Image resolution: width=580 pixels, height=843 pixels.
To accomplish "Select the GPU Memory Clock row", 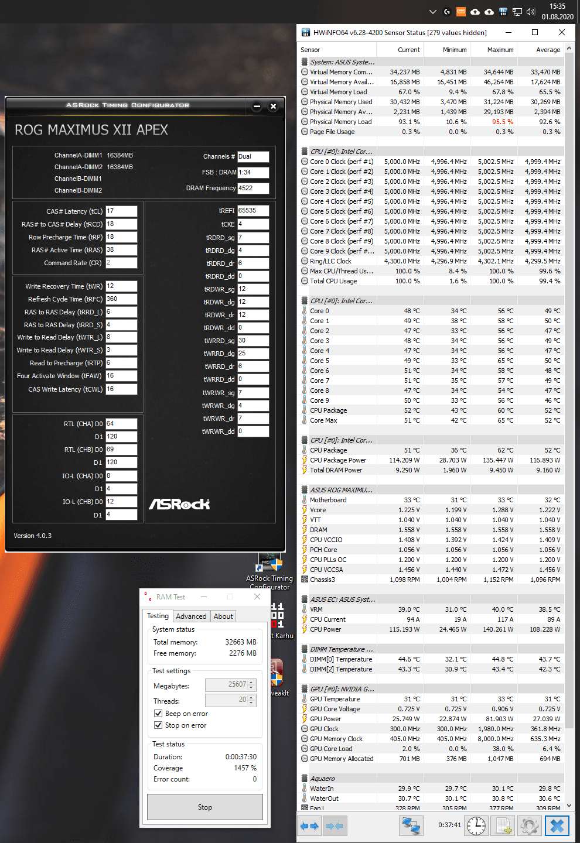I will point(431,739).
